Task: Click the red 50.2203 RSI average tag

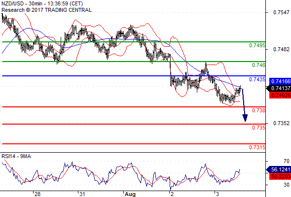Action: [280, 176]
